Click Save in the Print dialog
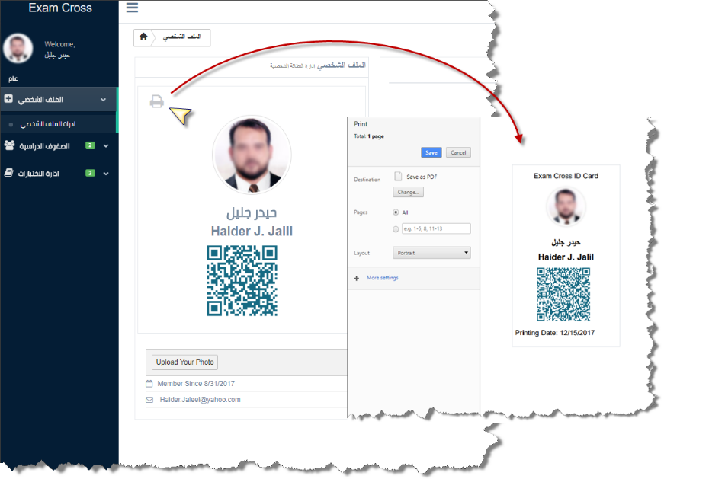 click(431, 152)
